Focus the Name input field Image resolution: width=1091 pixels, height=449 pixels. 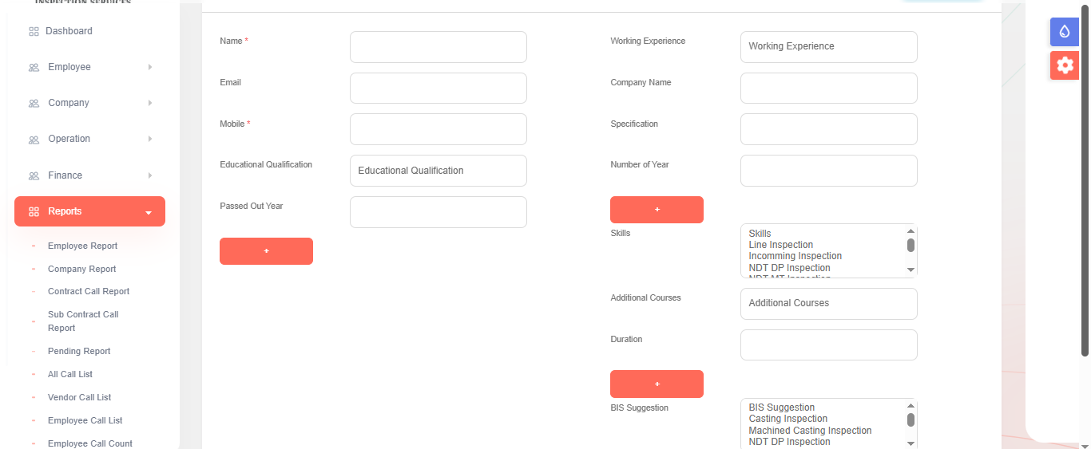pos(438,47)
